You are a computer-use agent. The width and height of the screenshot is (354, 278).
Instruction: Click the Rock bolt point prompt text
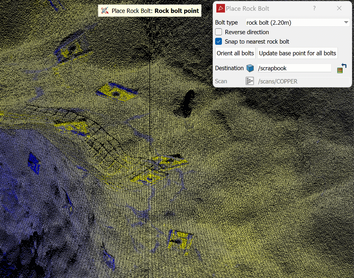(x=177, y=11)
